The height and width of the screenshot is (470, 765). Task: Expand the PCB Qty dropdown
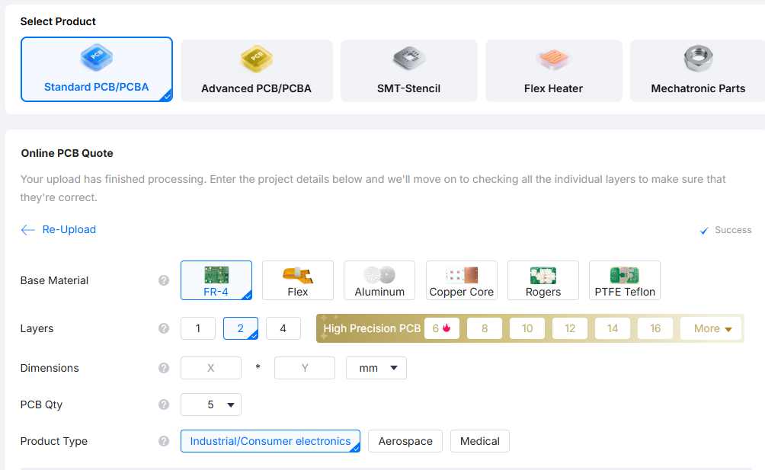pyautogui.click(x=211, y=404)
